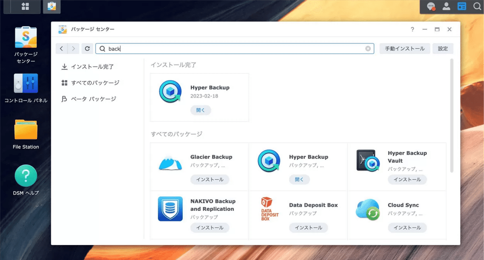484x260 pixels.
Task: Click the Hyper Backup Vault title text
Action: (407, 157)
